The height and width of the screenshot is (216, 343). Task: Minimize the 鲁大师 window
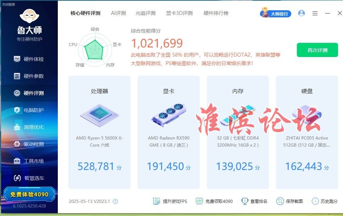(327, 13)
